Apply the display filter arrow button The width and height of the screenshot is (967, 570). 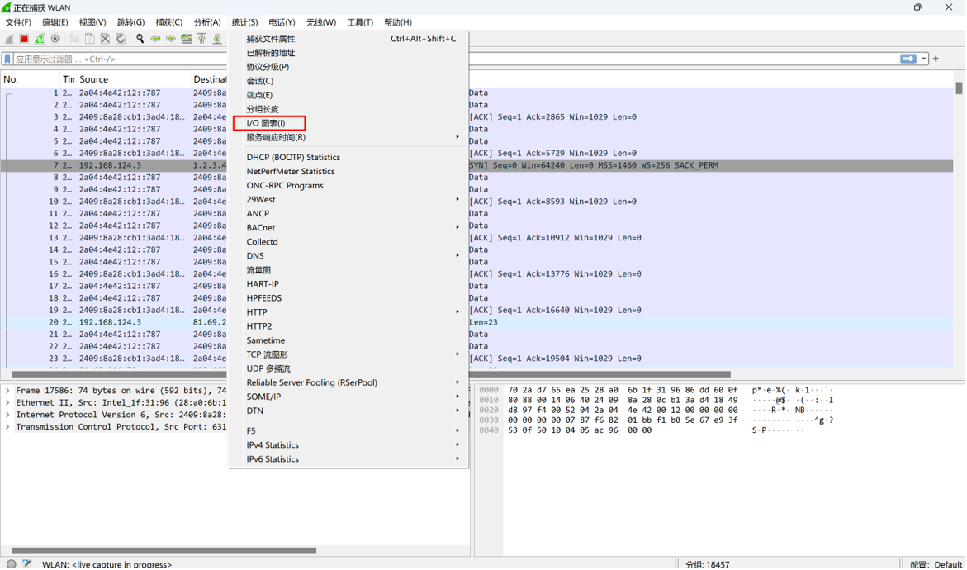click(908, 59)
